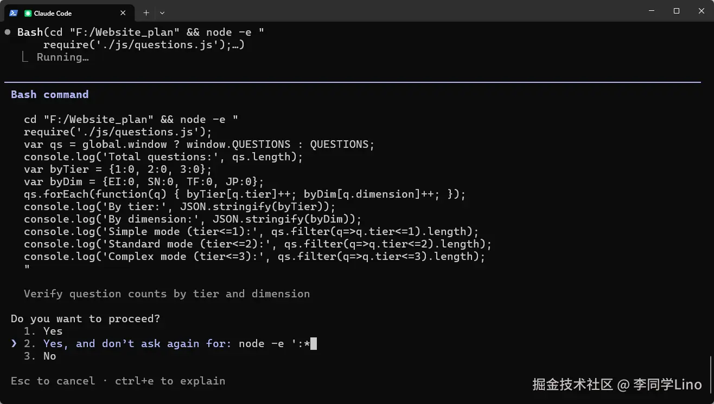The width and height of the screenshot is (714, 404).
Task: Click the "Bash command" heading
Action: (49, 95)
